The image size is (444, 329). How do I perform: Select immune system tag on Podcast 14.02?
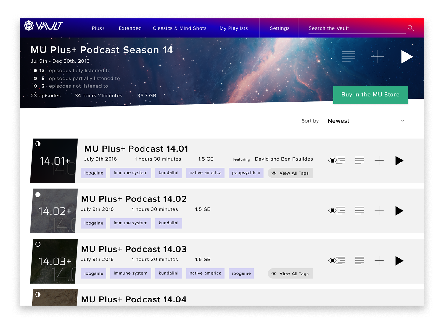click(x=131, y=223)
